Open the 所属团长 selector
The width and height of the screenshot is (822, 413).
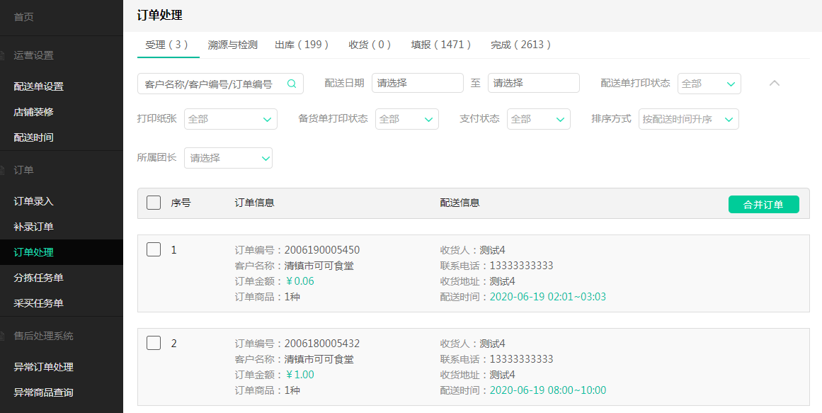pos(227,157)
